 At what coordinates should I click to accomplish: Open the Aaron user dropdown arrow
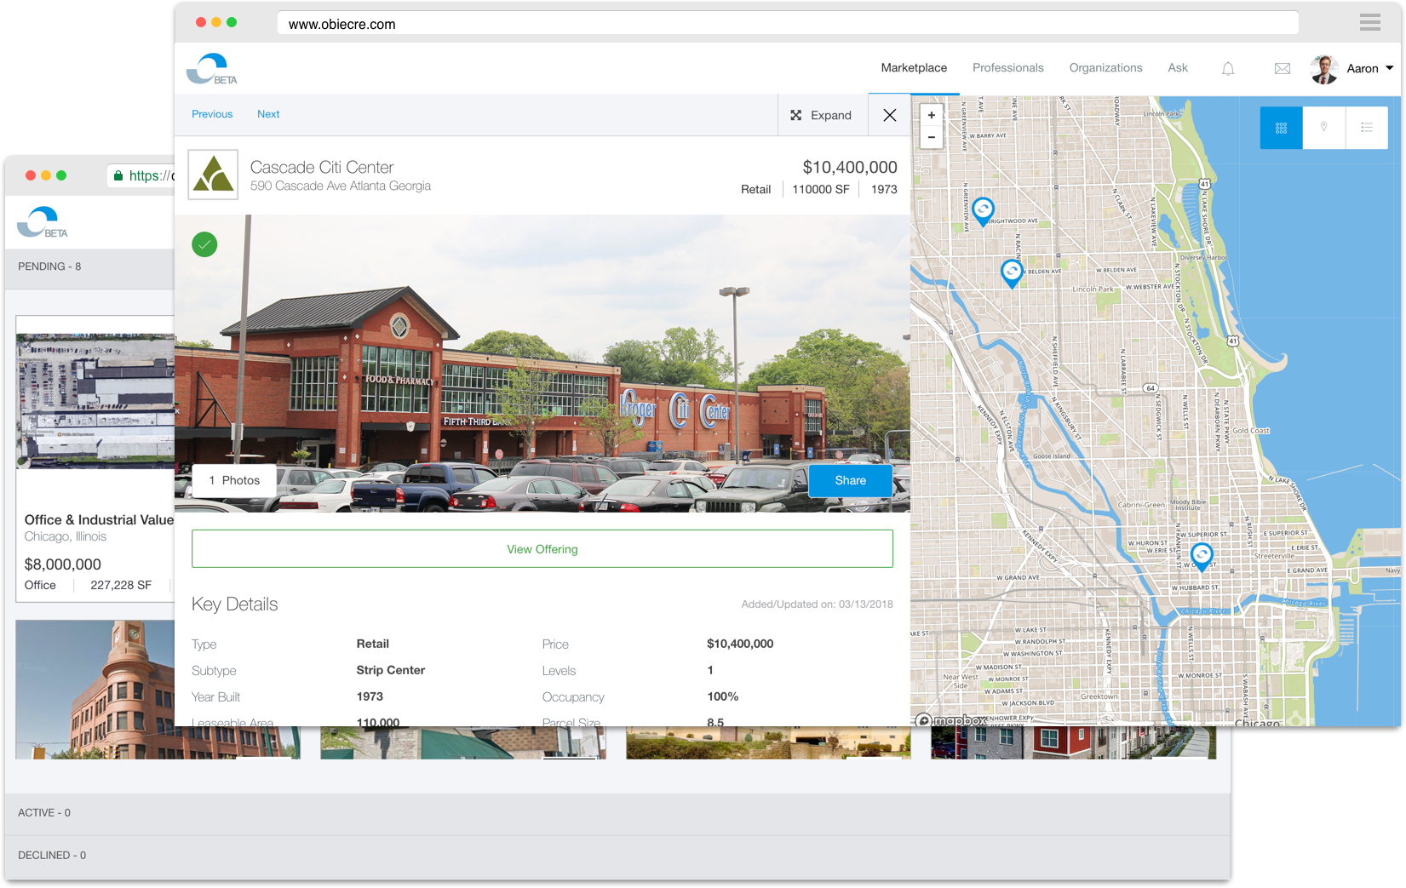tap(1389, 68)
